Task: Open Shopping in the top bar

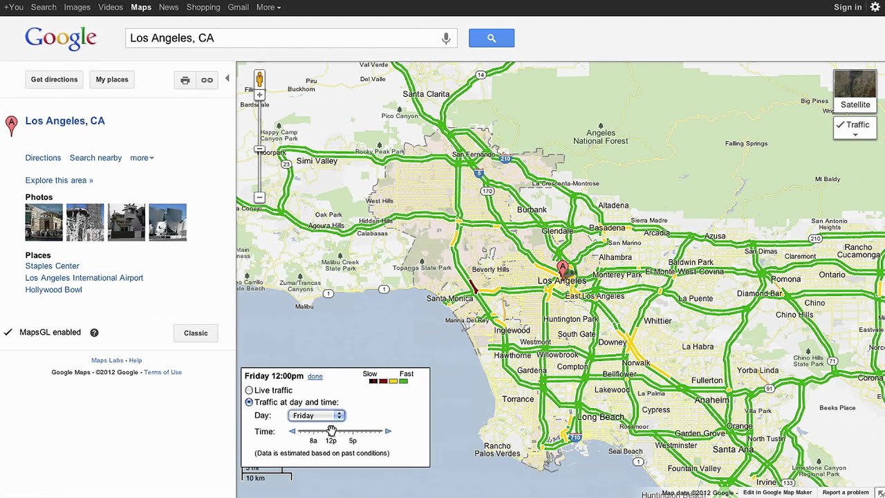Action: [203, 7]
